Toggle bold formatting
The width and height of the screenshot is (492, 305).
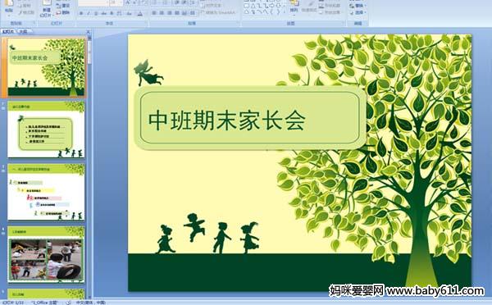81,13
